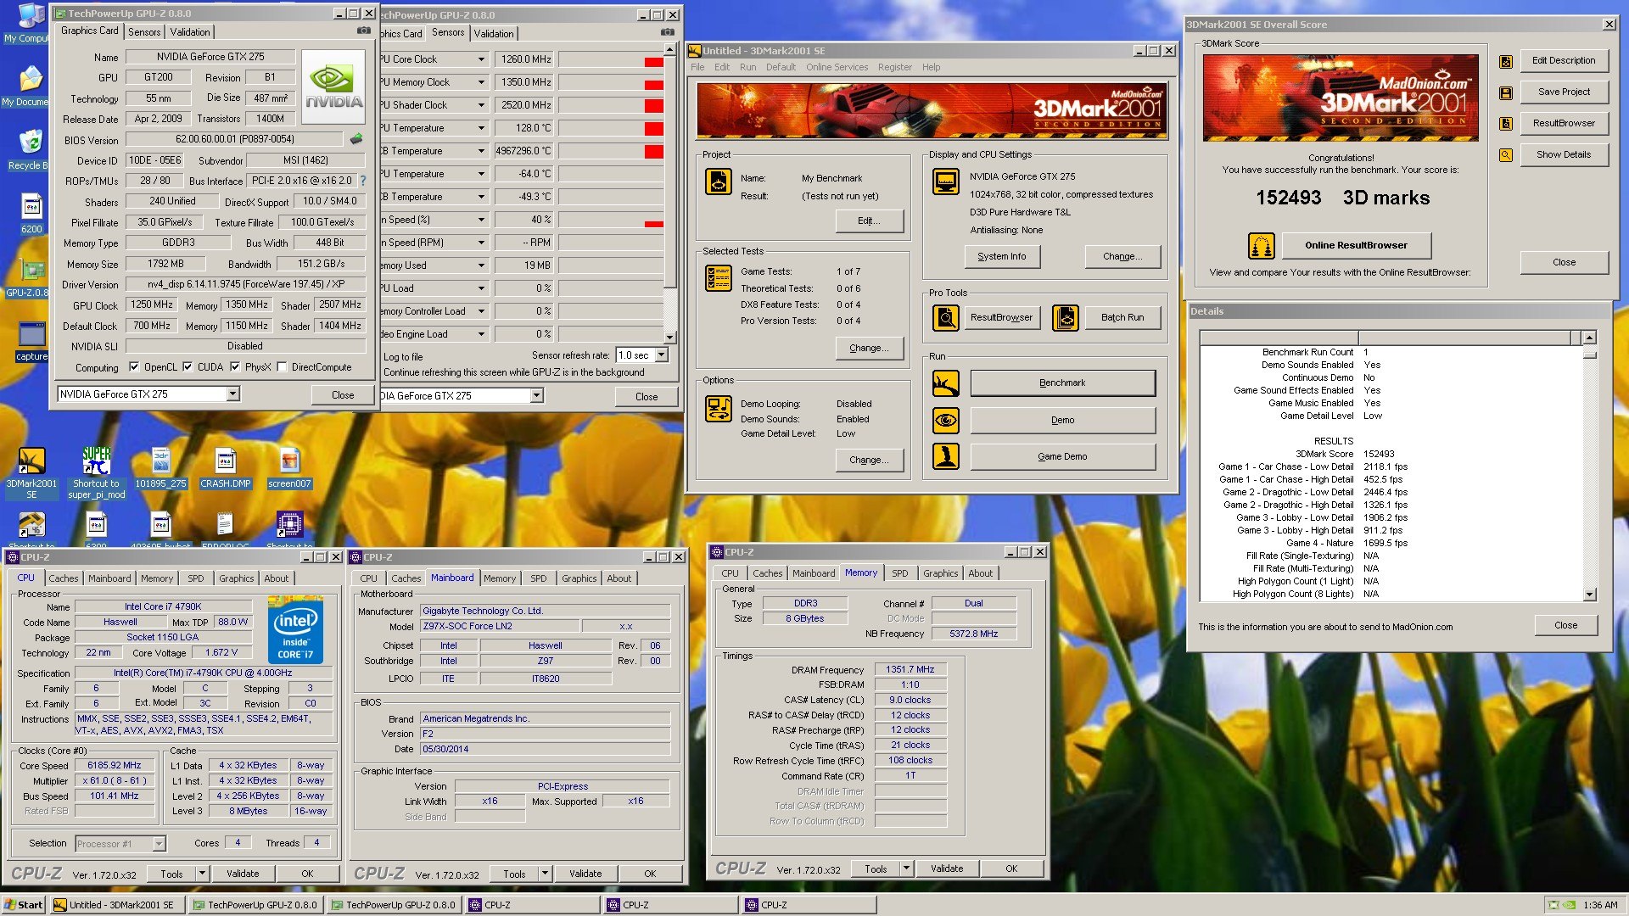The height and width of the screenshot is (916, 1629).
Task: Open the GPU selector dropdown in GPU-Z
Action: 232,394
